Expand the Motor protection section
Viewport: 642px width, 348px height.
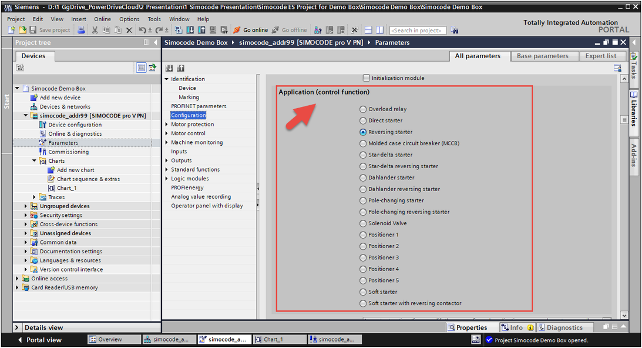(167, 124)
